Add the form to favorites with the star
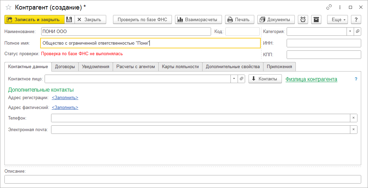The width and height of the screenshot is (368, 188). 8,7
